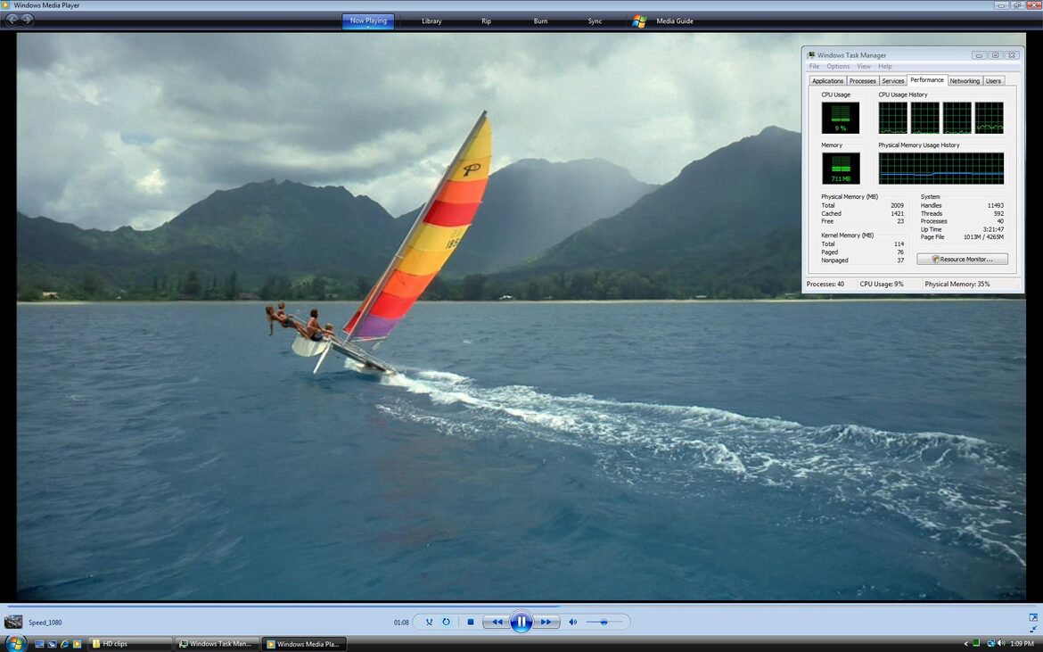Click the Resource Monitor button
1043x652 pixels.
(962, 259)
